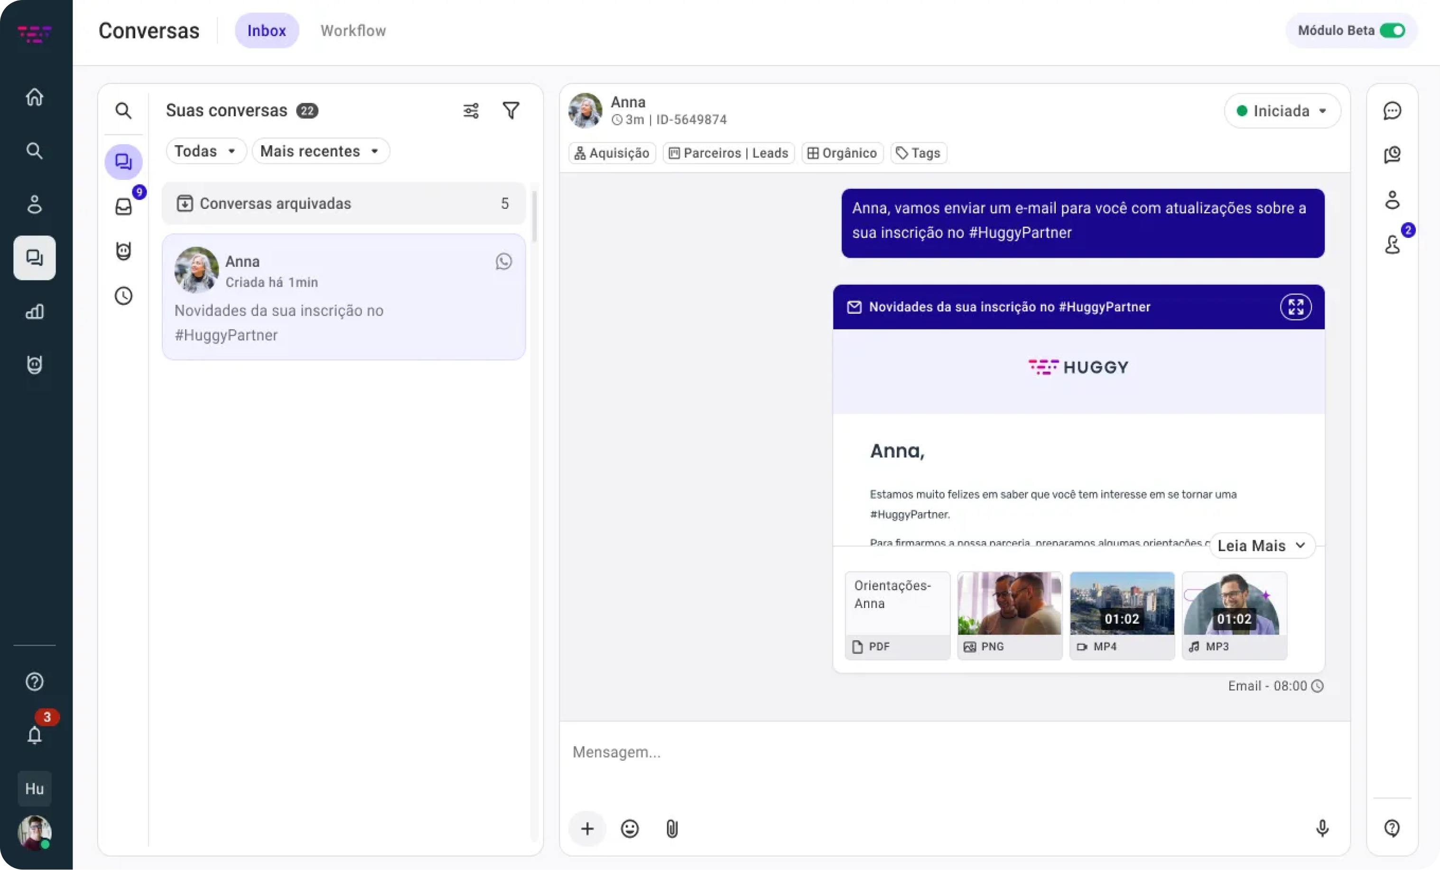The height and width of the screenshot is (870, 1440).
Task: Open the clock history icon in inbox panel
Action: [123, 296]
